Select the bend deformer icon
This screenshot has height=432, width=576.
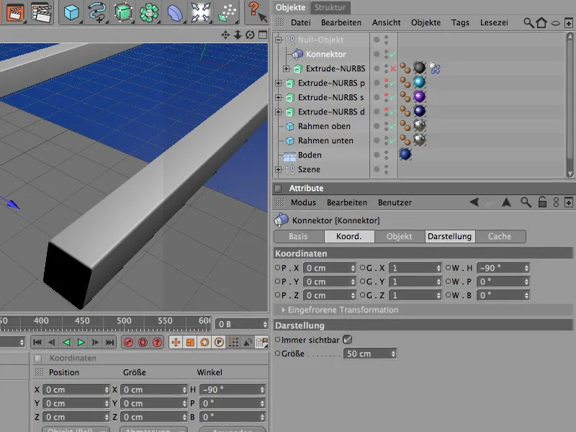175,12
